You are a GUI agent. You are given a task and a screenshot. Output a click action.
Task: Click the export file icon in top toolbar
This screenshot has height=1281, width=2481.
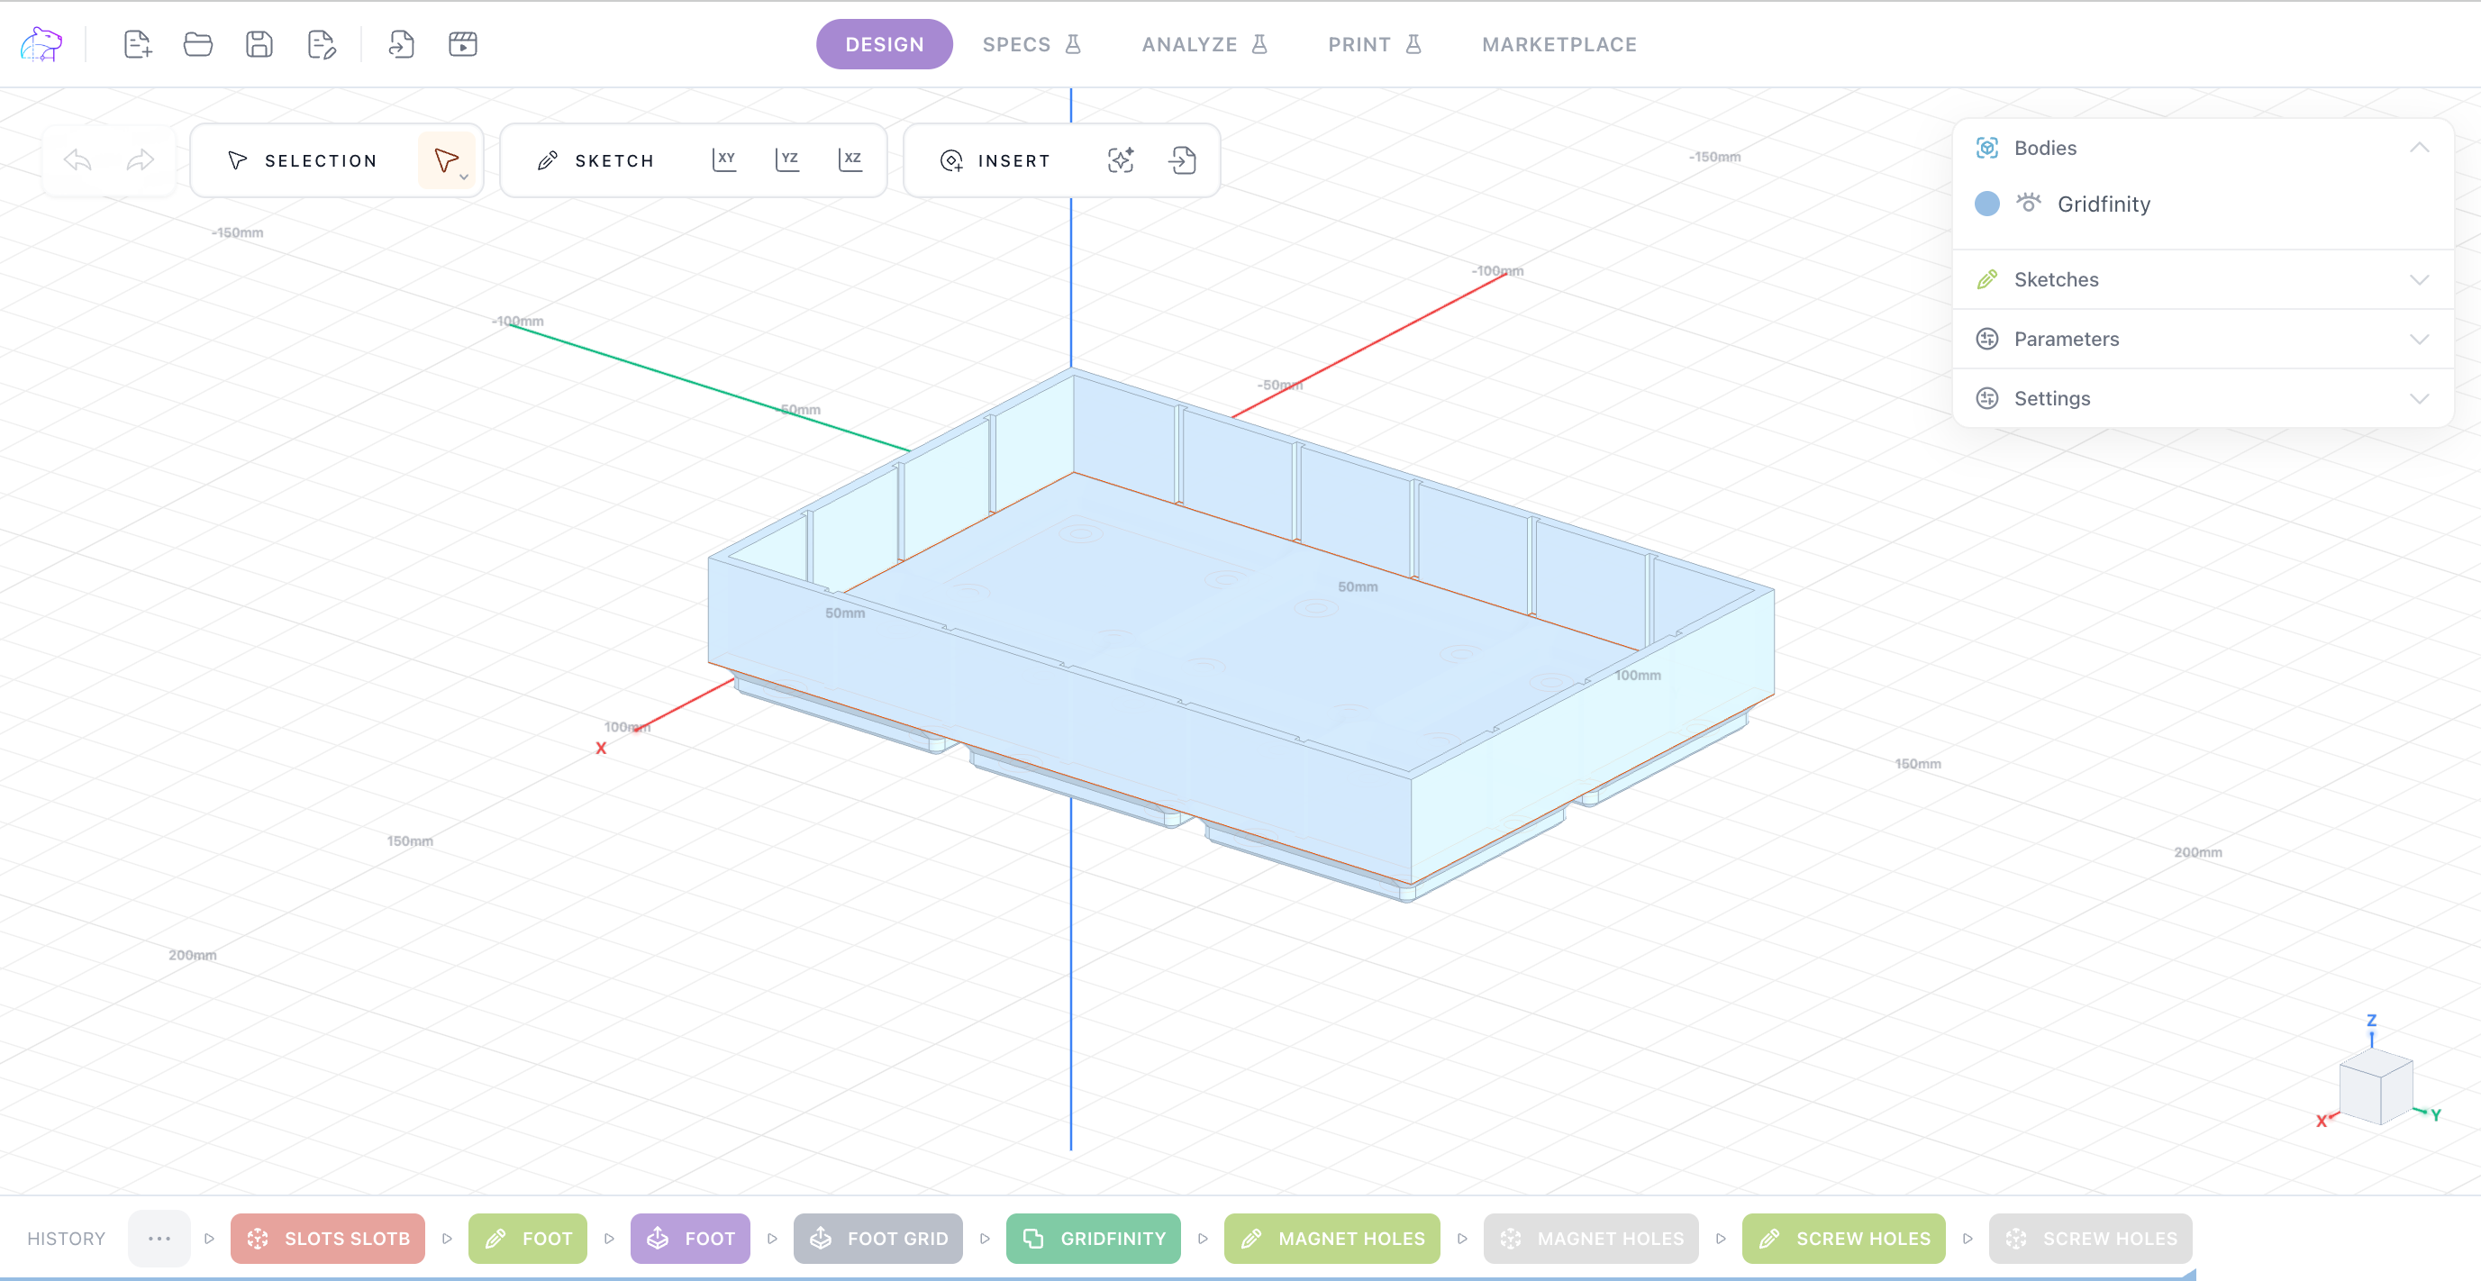pyautogui.click(x=401, y=44)
